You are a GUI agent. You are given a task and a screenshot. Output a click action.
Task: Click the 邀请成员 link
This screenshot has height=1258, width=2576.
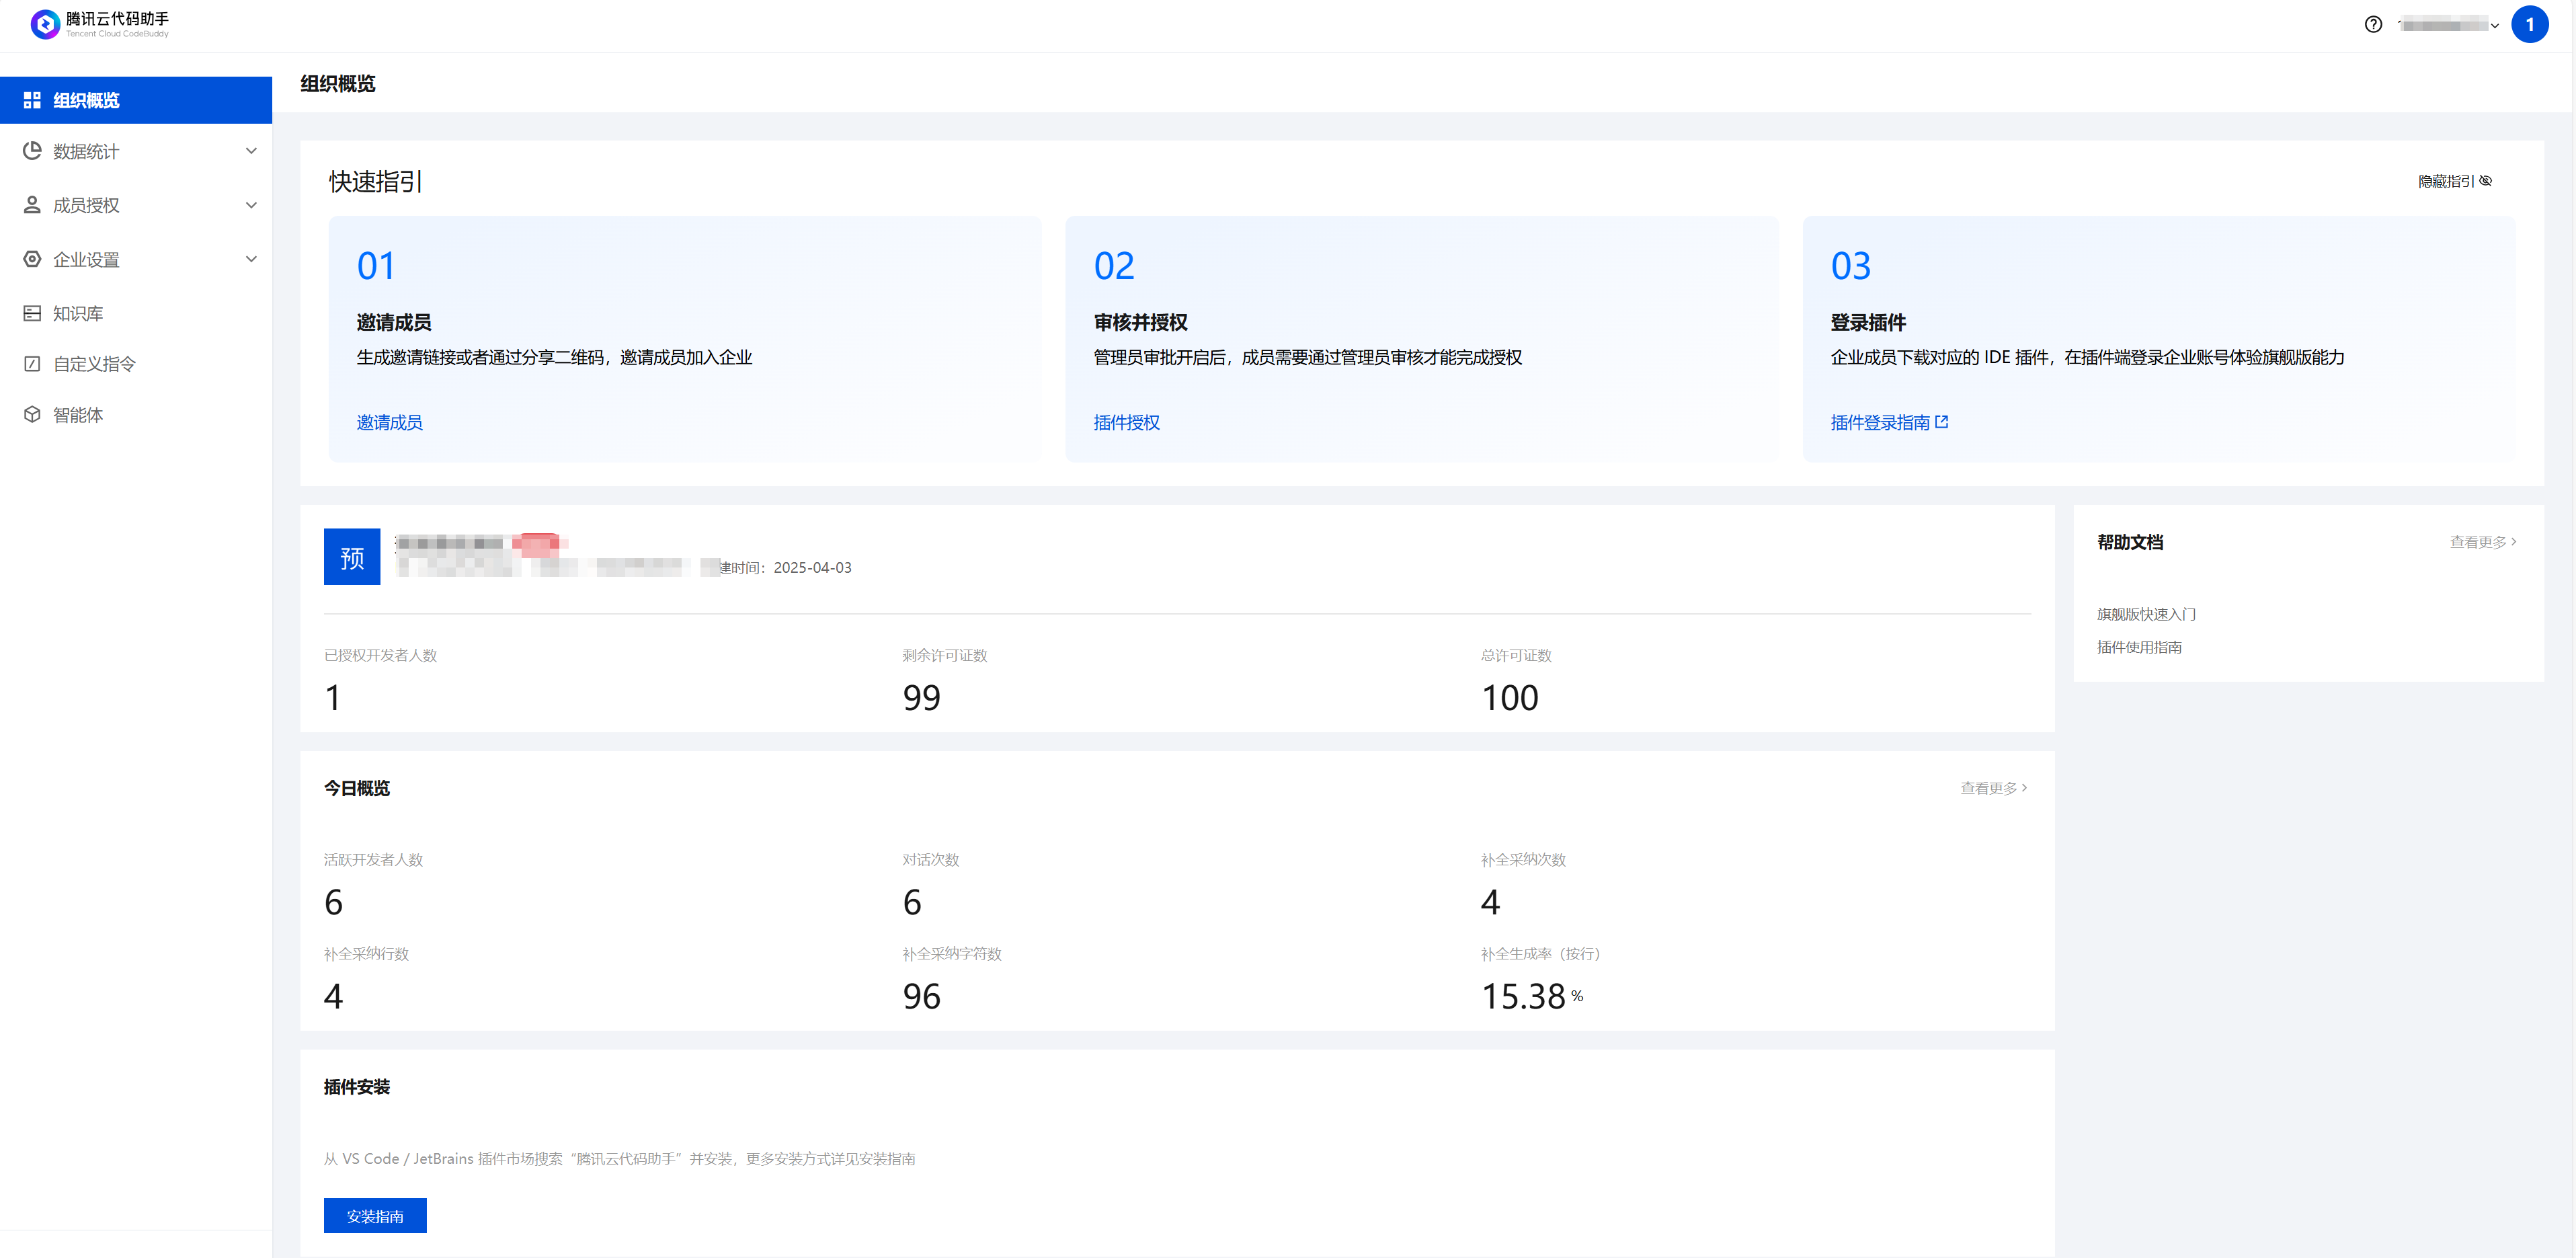[389, 423]
